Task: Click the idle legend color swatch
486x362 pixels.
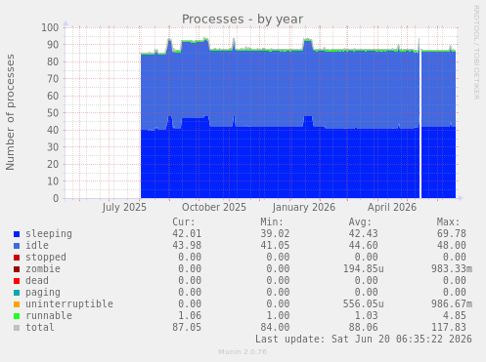Action: pyautogui.click(x=17, y=246)
